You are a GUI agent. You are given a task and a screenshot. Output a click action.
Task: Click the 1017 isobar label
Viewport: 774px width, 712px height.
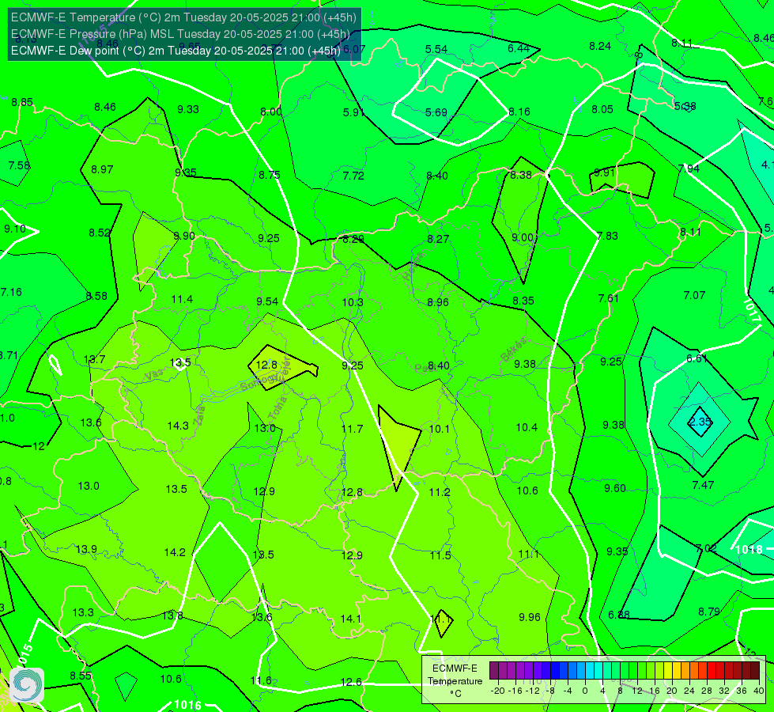751,311
